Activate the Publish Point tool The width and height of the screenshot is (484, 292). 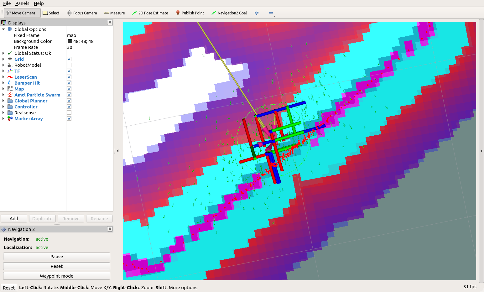click(190, 13)
